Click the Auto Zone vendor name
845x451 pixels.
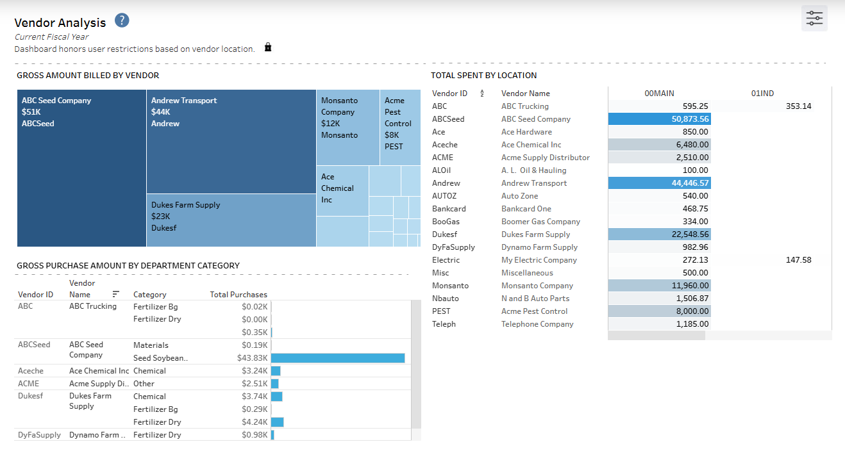(x=519, y=196)
